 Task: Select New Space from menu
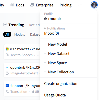pos(57,63)
